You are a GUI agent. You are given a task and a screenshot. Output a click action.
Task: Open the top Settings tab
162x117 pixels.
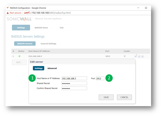click(x=21, y=28)
